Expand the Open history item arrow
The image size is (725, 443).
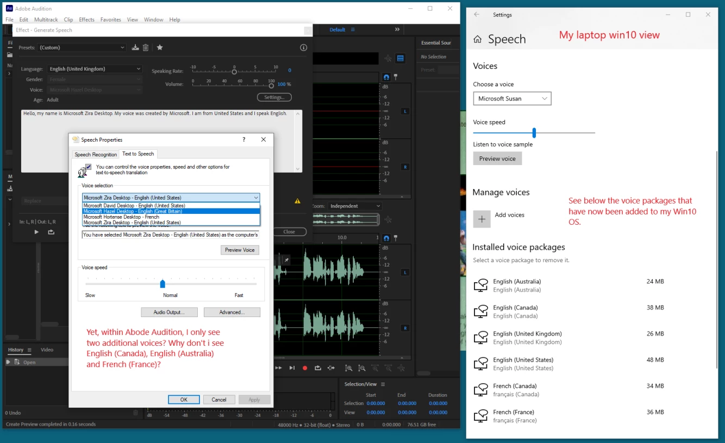click(8, 362)
